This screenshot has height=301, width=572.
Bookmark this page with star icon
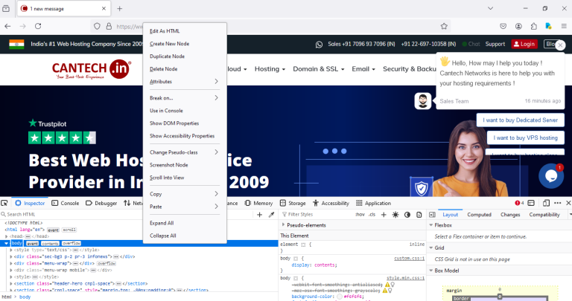tap(445, 26)
